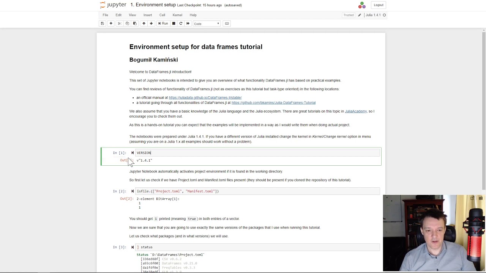Rename notebook title '1. Environment setup'
486x273 pixels.
(x=153, y=5)
